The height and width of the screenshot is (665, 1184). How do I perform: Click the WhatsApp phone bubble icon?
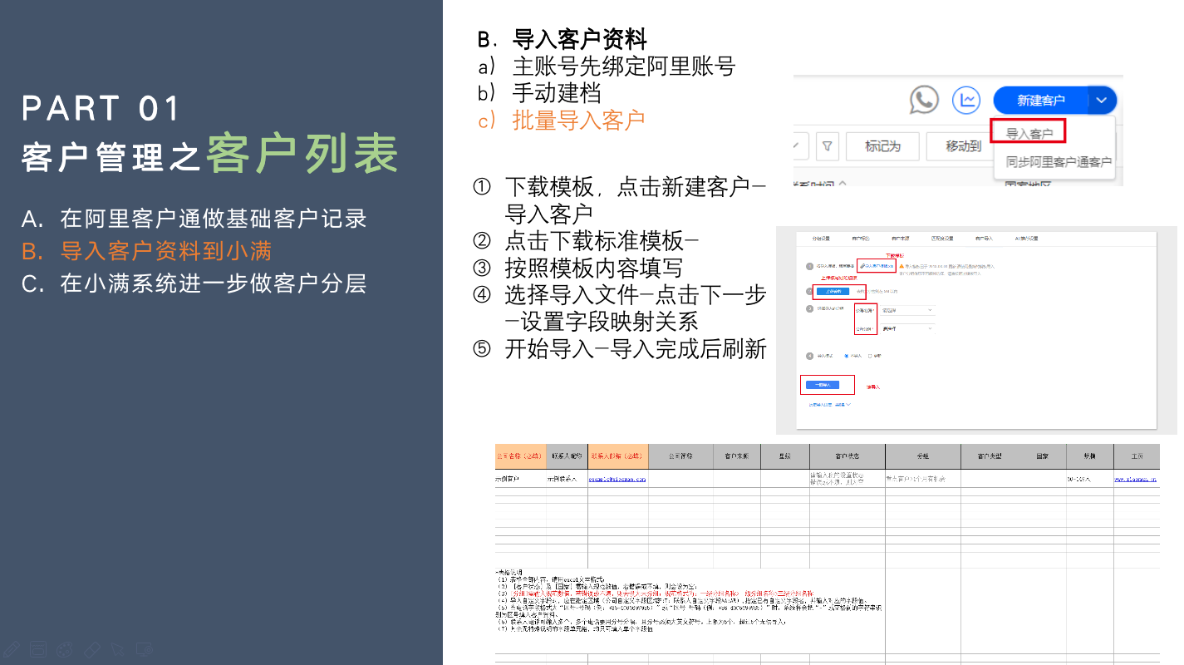923,101
